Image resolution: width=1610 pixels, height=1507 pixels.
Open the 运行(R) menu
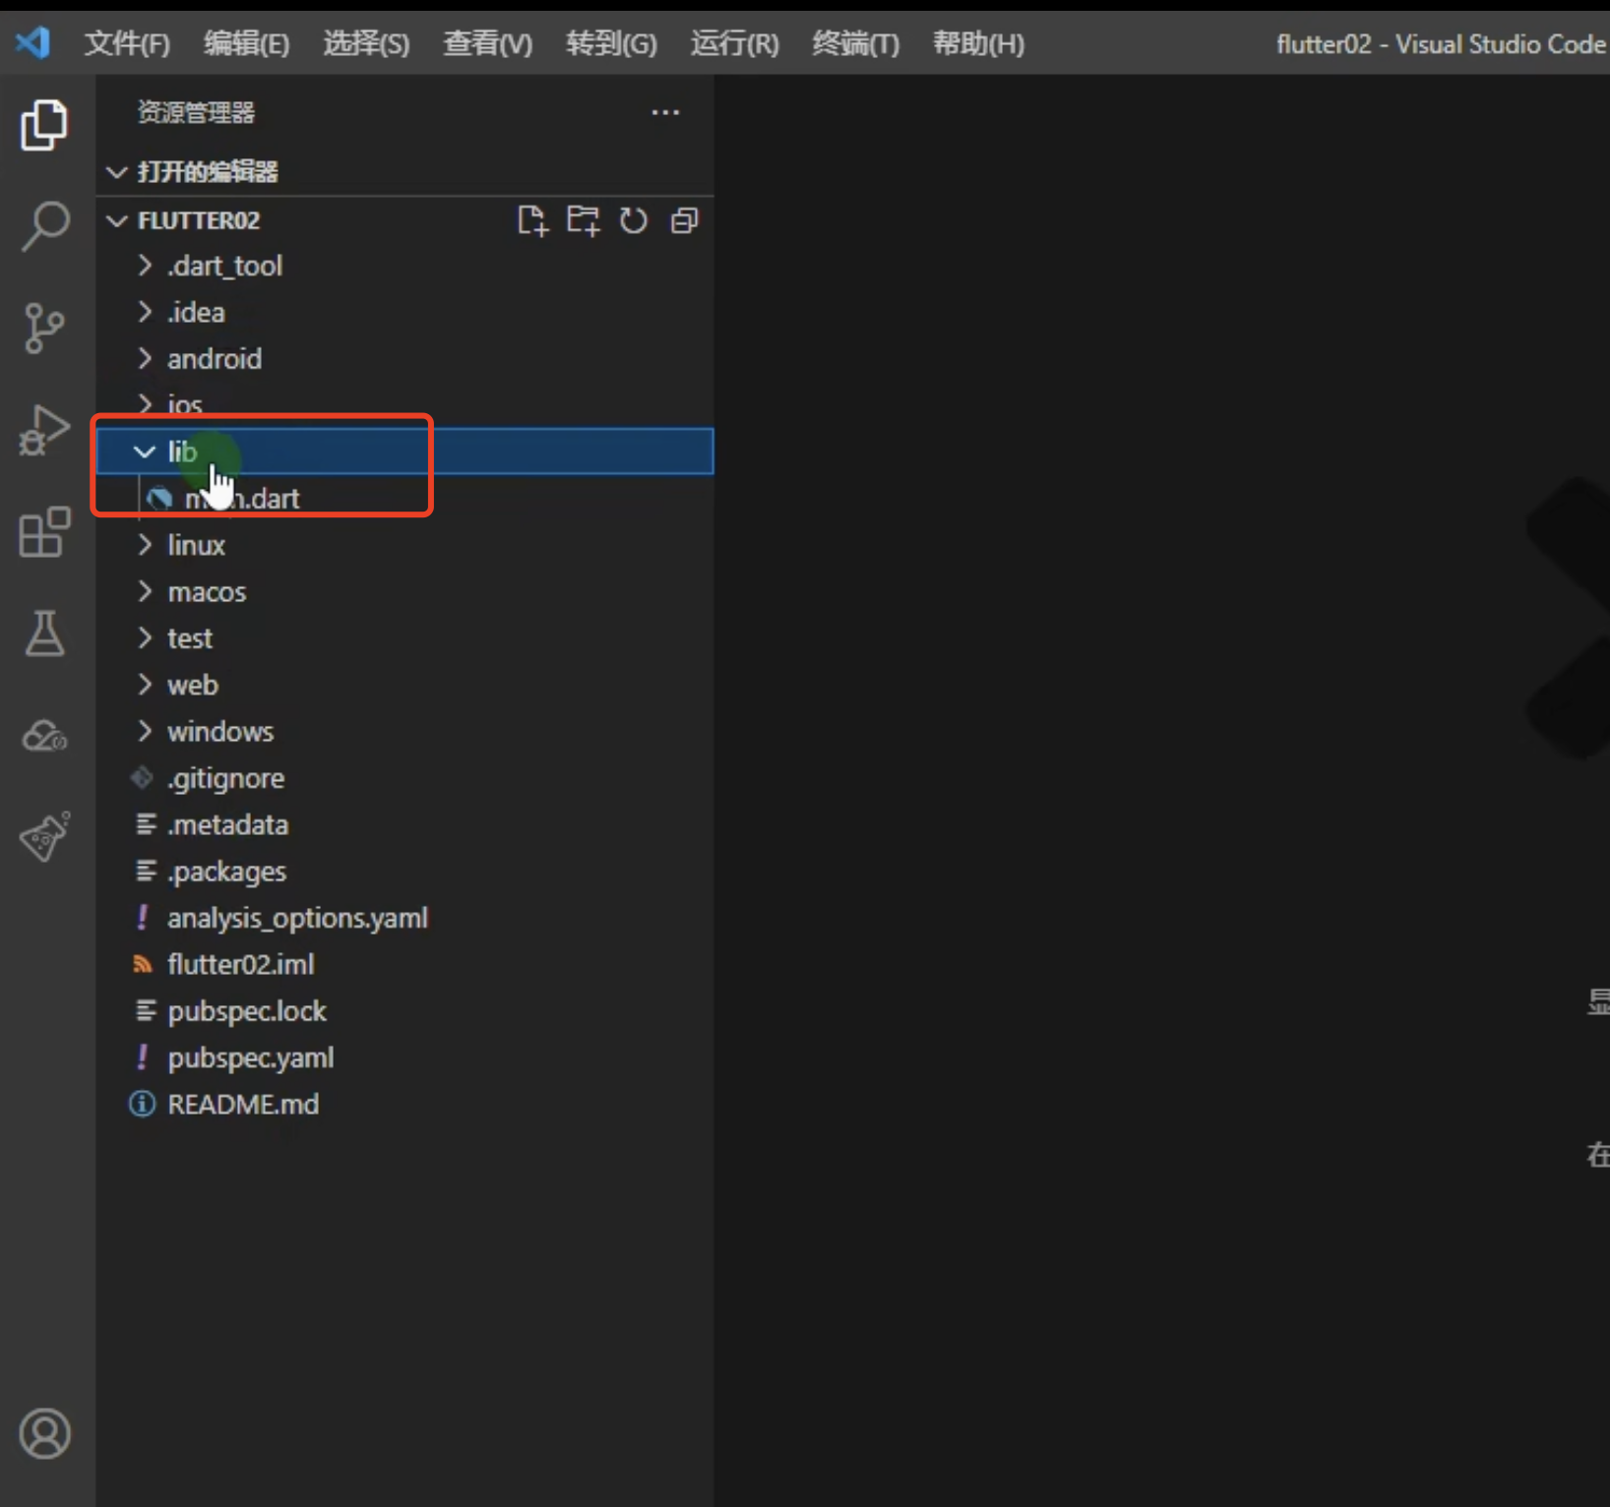[734, 43]
